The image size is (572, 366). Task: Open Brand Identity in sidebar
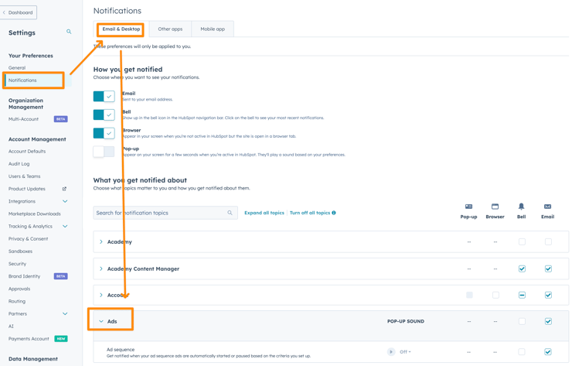[x=25, y=276]
